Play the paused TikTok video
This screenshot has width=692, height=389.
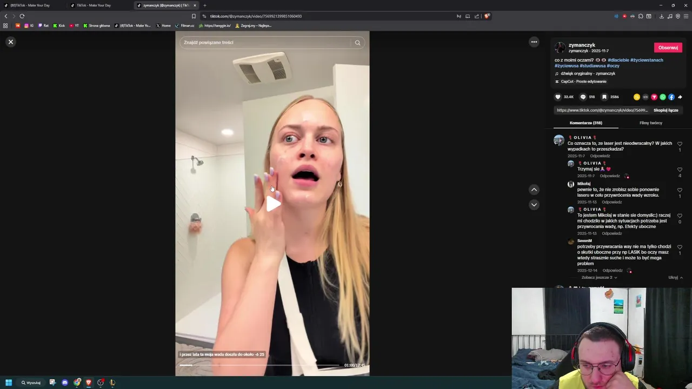(272, 204)
